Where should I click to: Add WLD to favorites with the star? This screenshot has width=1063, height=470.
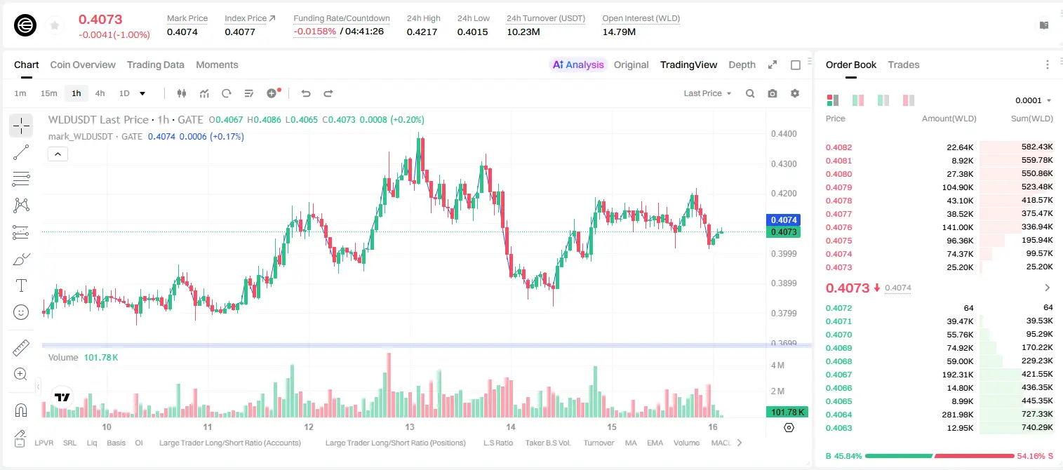point(55,25)
